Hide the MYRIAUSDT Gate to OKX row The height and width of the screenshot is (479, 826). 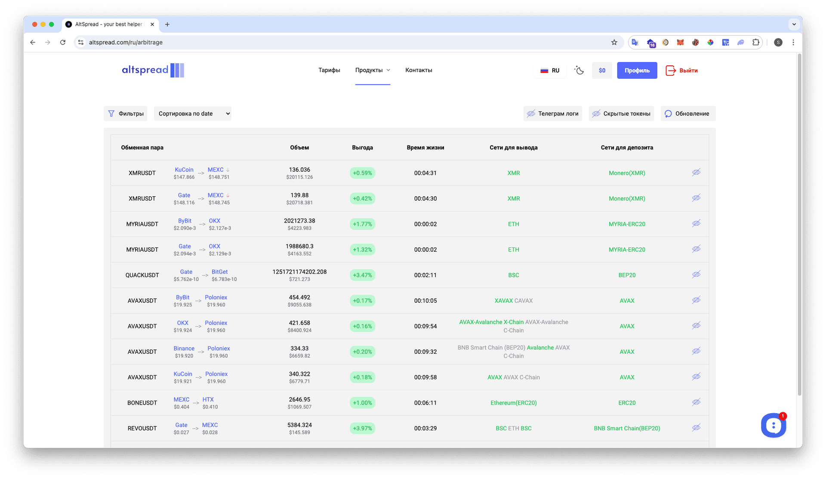click(x=696, y=249)
